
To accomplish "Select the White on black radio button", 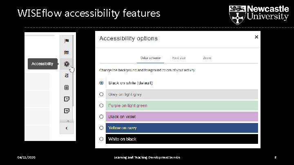I will pyautogui.click(x=101, y=139).
